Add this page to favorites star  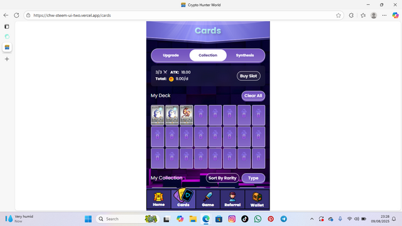pos(339,15)
